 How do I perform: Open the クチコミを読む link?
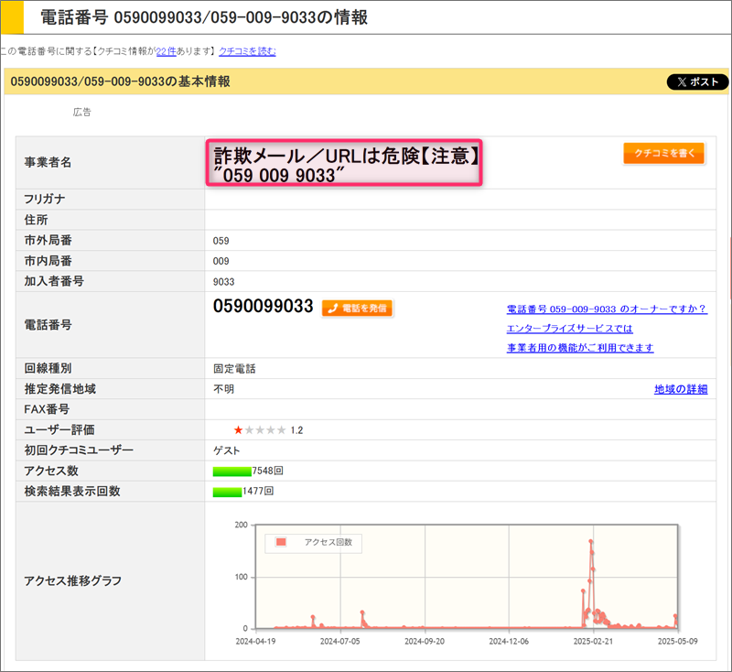[x=247, y=51]
